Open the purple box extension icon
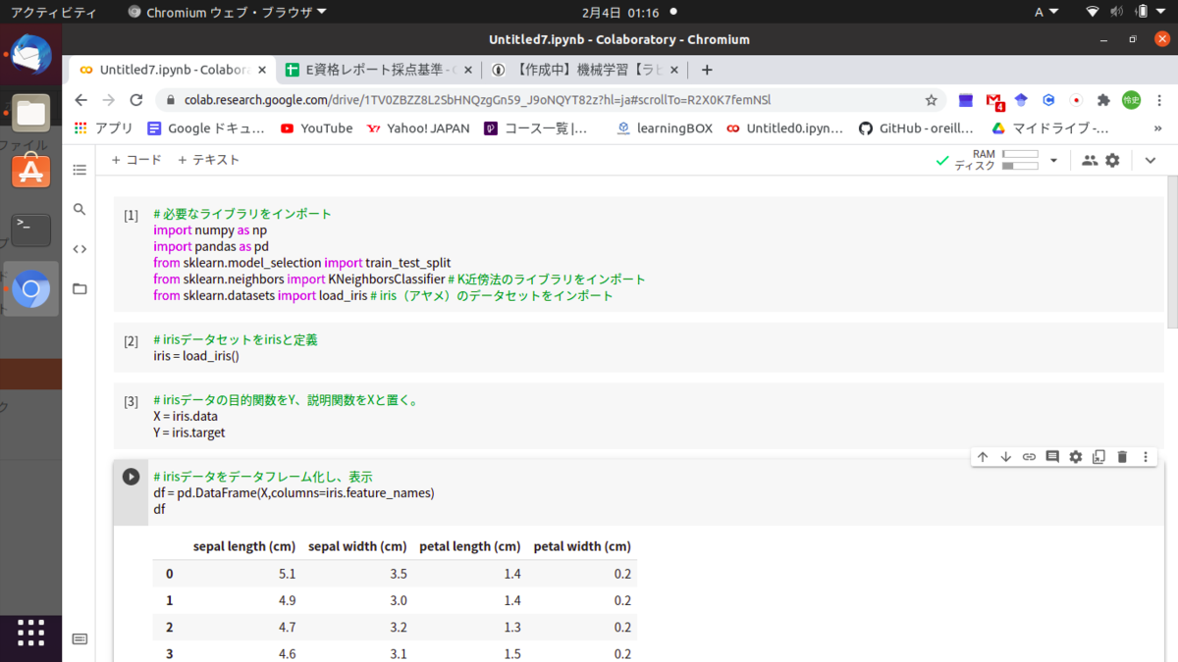1178x662 pixels. coord(966,100)
